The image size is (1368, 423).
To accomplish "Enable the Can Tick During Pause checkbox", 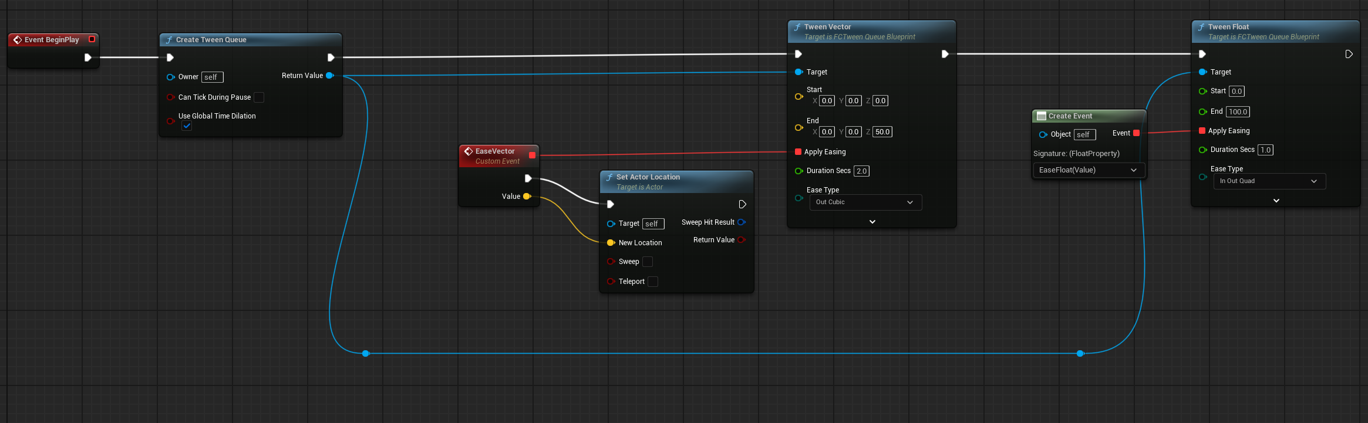I will 259,97.
